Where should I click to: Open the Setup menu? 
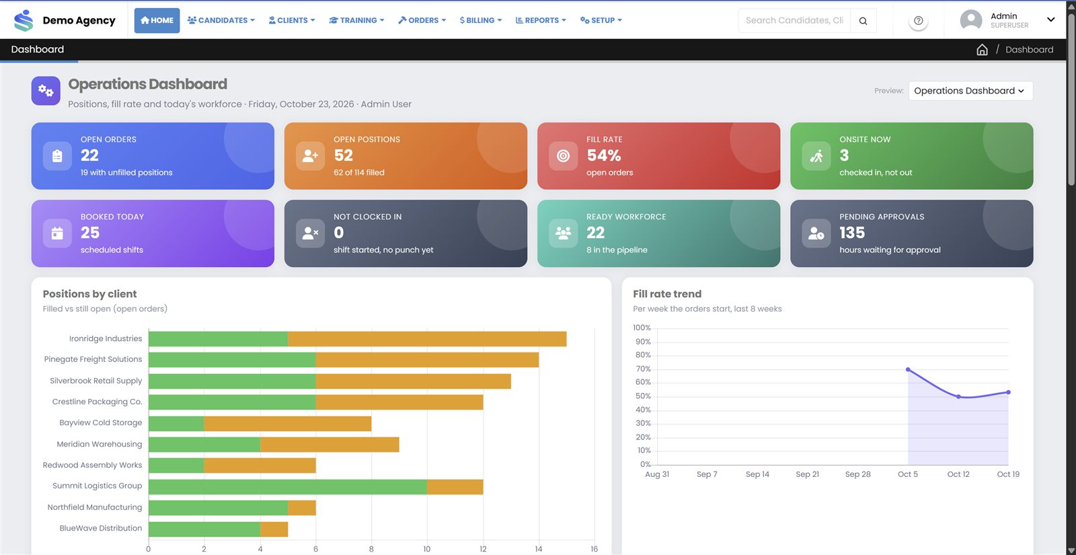coord(601,20)
